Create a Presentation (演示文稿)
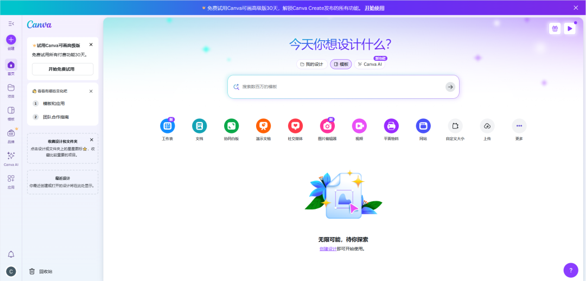This screenshot has width=586, height=281. click(x=263, y=126)
